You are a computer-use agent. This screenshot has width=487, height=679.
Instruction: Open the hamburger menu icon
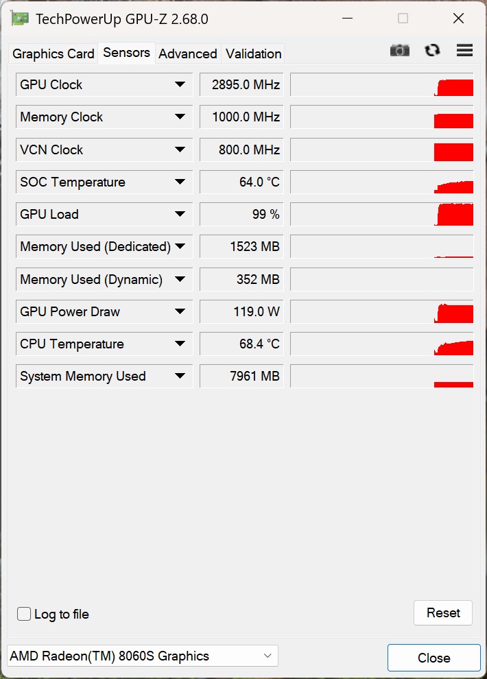pyautogui.click(x=464, y=50)
